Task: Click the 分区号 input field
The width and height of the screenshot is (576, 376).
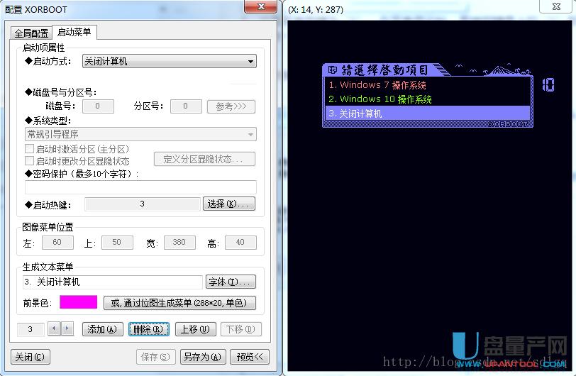Action: pyautogui.click(x=186, y=106)
